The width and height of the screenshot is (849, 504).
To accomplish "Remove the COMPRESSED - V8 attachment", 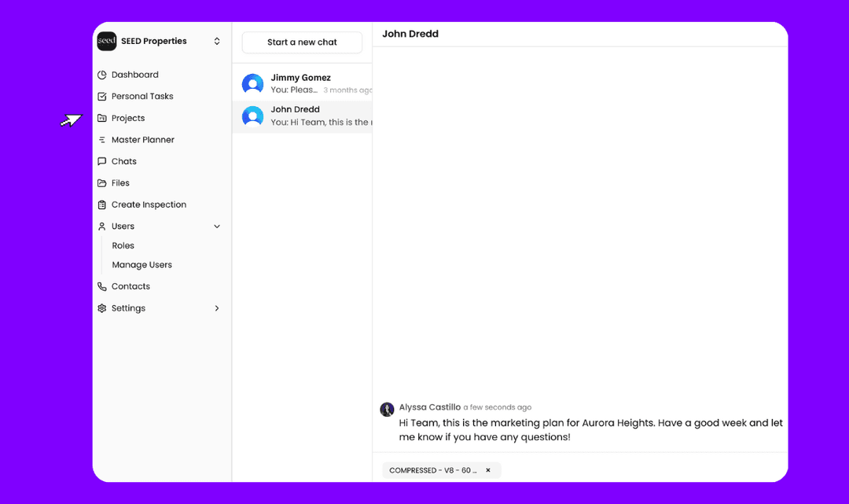I will [x=488, y=470].
